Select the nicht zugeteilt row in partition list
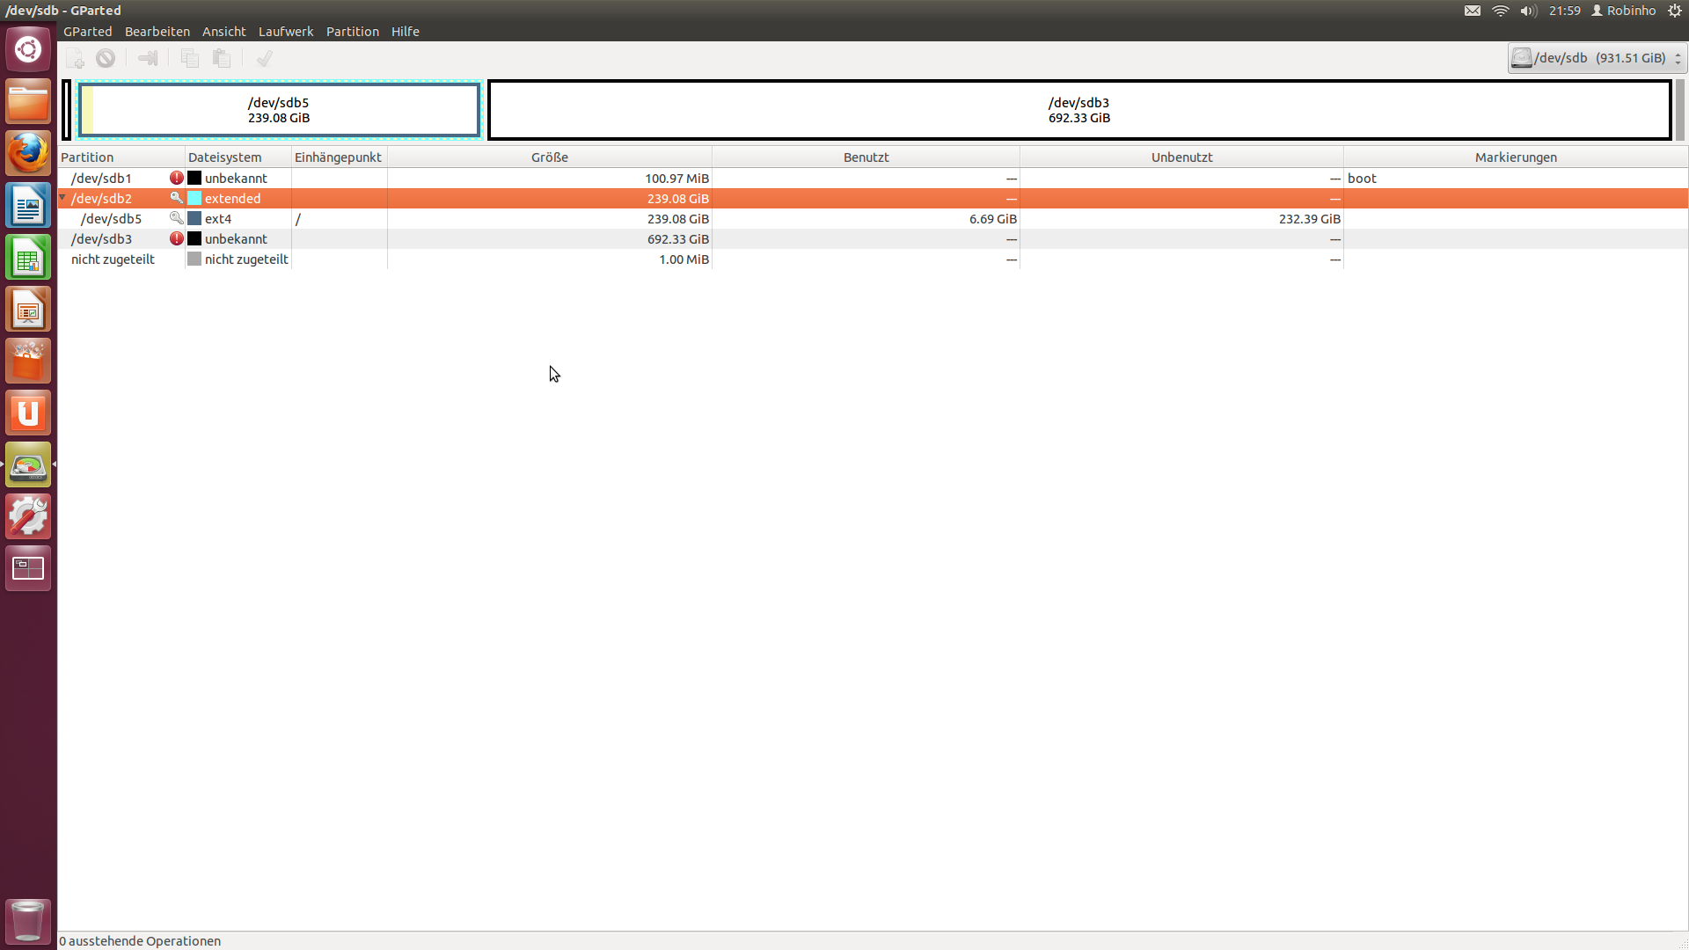 113,259
